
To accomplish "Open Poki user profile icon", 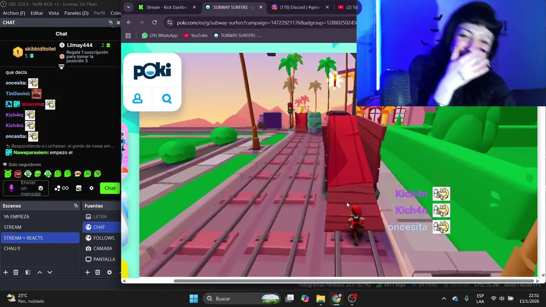I will point(137,99).
